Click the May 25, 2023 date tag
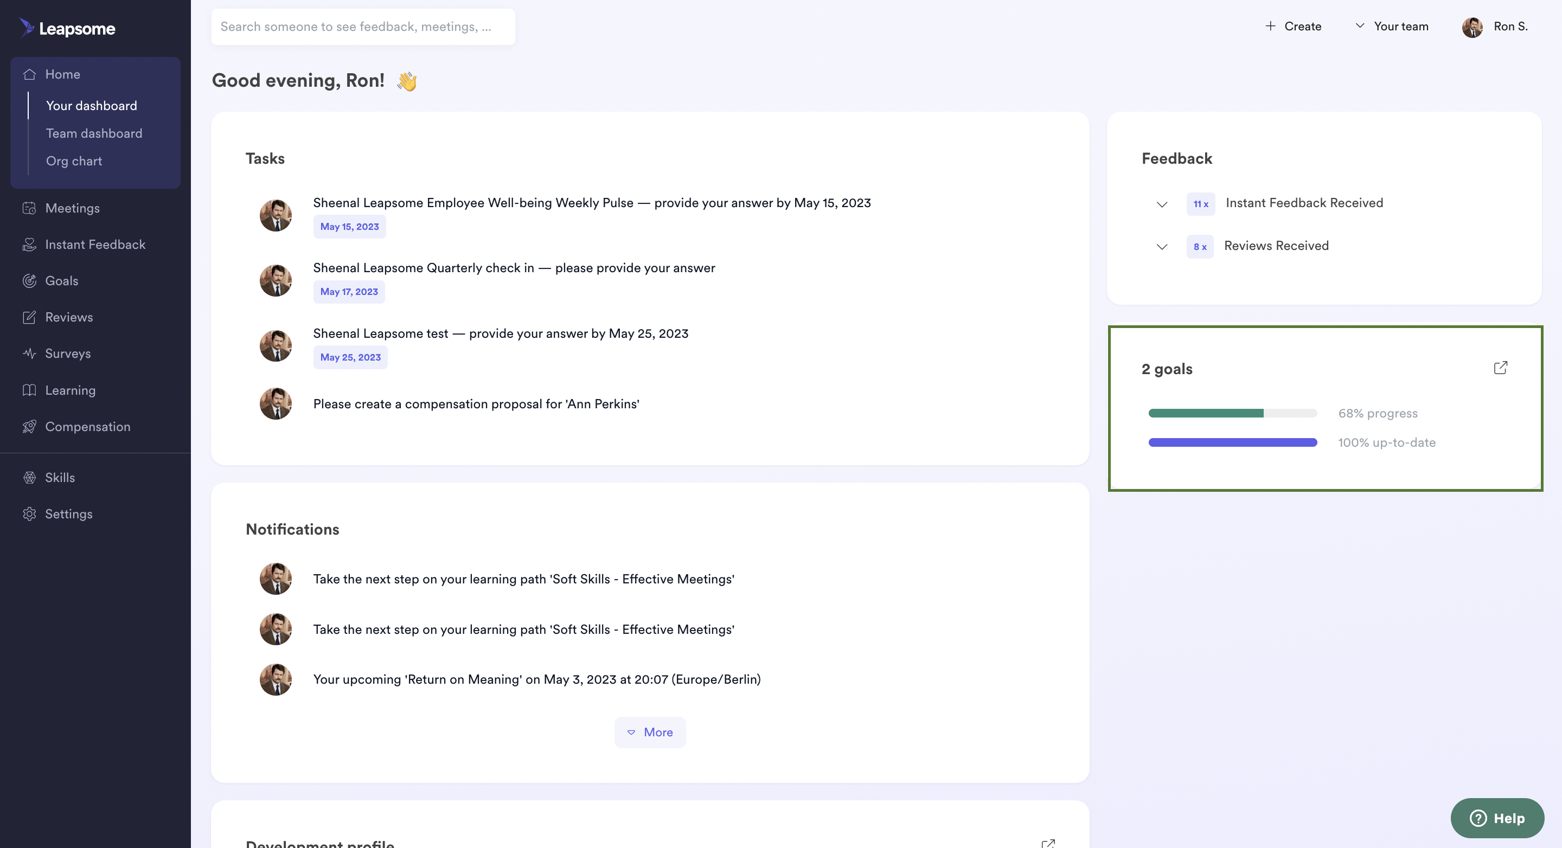The height and width of the screenshot is (848, 1562). (350, 358)
